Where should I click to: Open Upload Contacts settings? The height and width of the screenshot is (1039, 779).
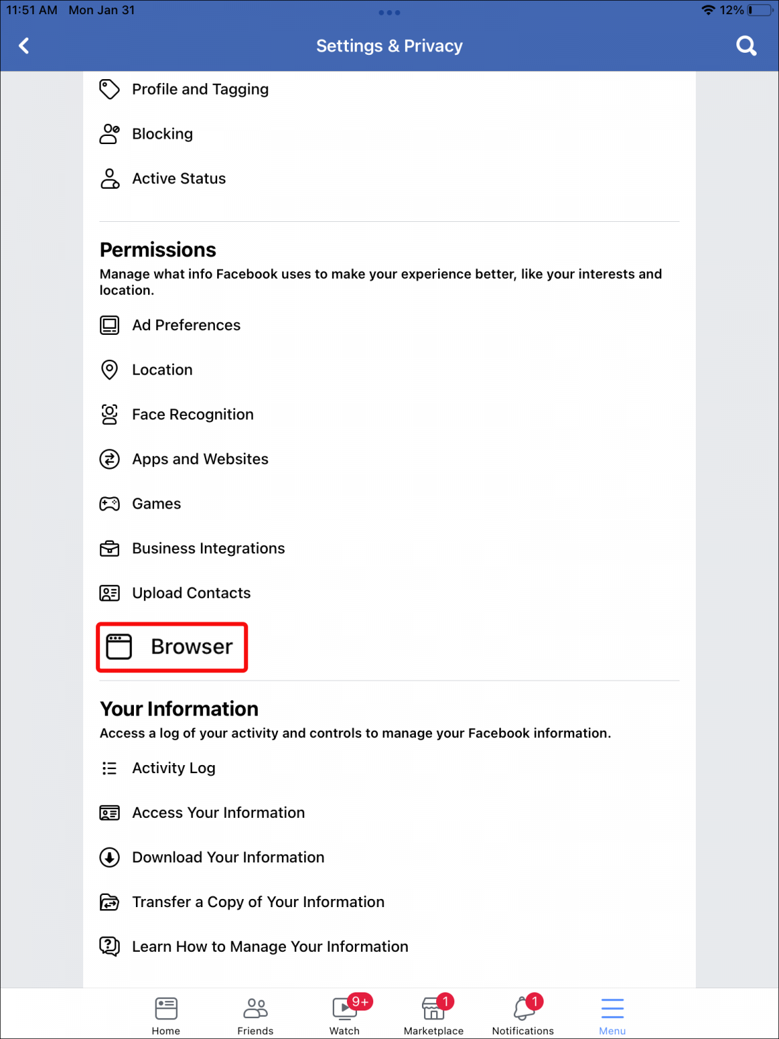pyautogui.click(x=191, y=593)
